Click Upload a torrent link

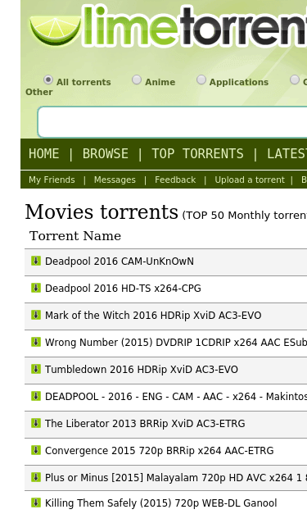pos(250,180)
